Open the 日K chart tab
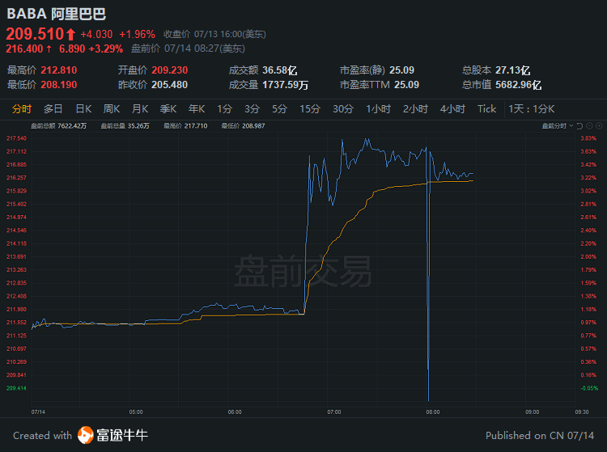The width and height of the screenshot is (607, 452). click(83, 109)
